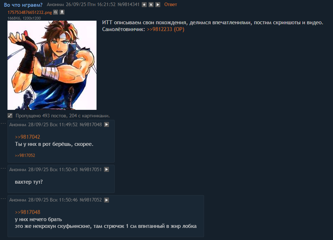Image resolution: width=333 pixels, height=240 pixels.
Task: Download the attached png file icon
Action: click(x=62, y=12)
